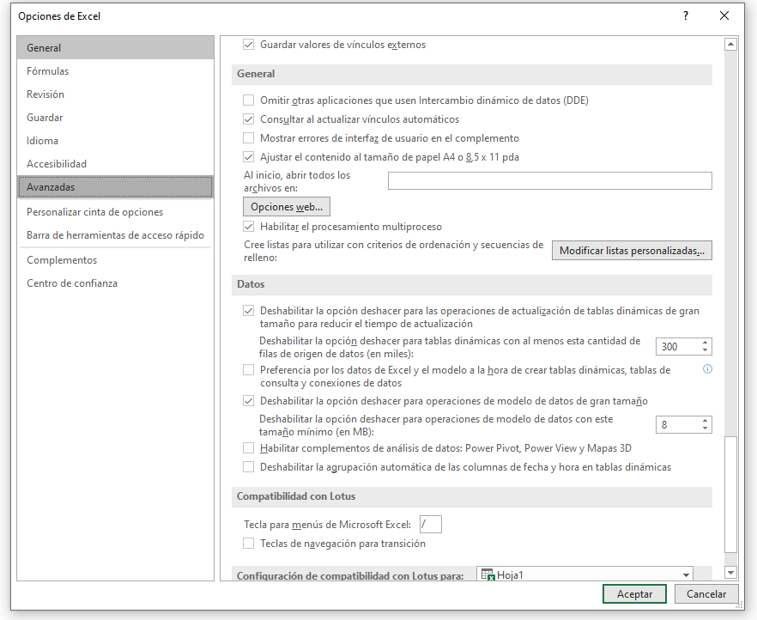The height and width of the screenshot is (620, 757).
Task: Click the help question mark icon
Action: click(x=686, y=16)
